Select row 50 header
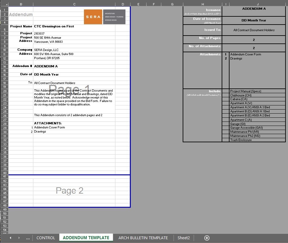The image size is (288, 243). point(5,214)
